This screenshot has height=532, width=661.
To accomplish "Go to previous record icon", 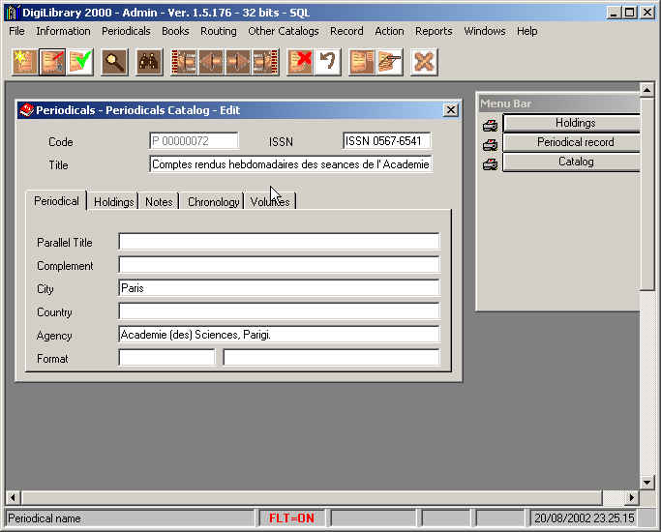I will pyautogui.click(x=211, y=62).
